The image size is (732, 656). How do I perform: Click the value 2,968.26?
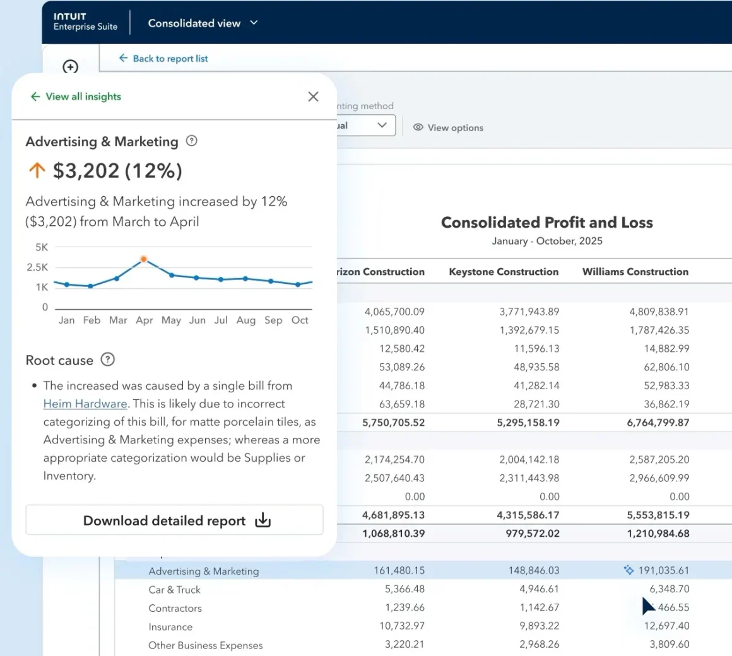539,645
